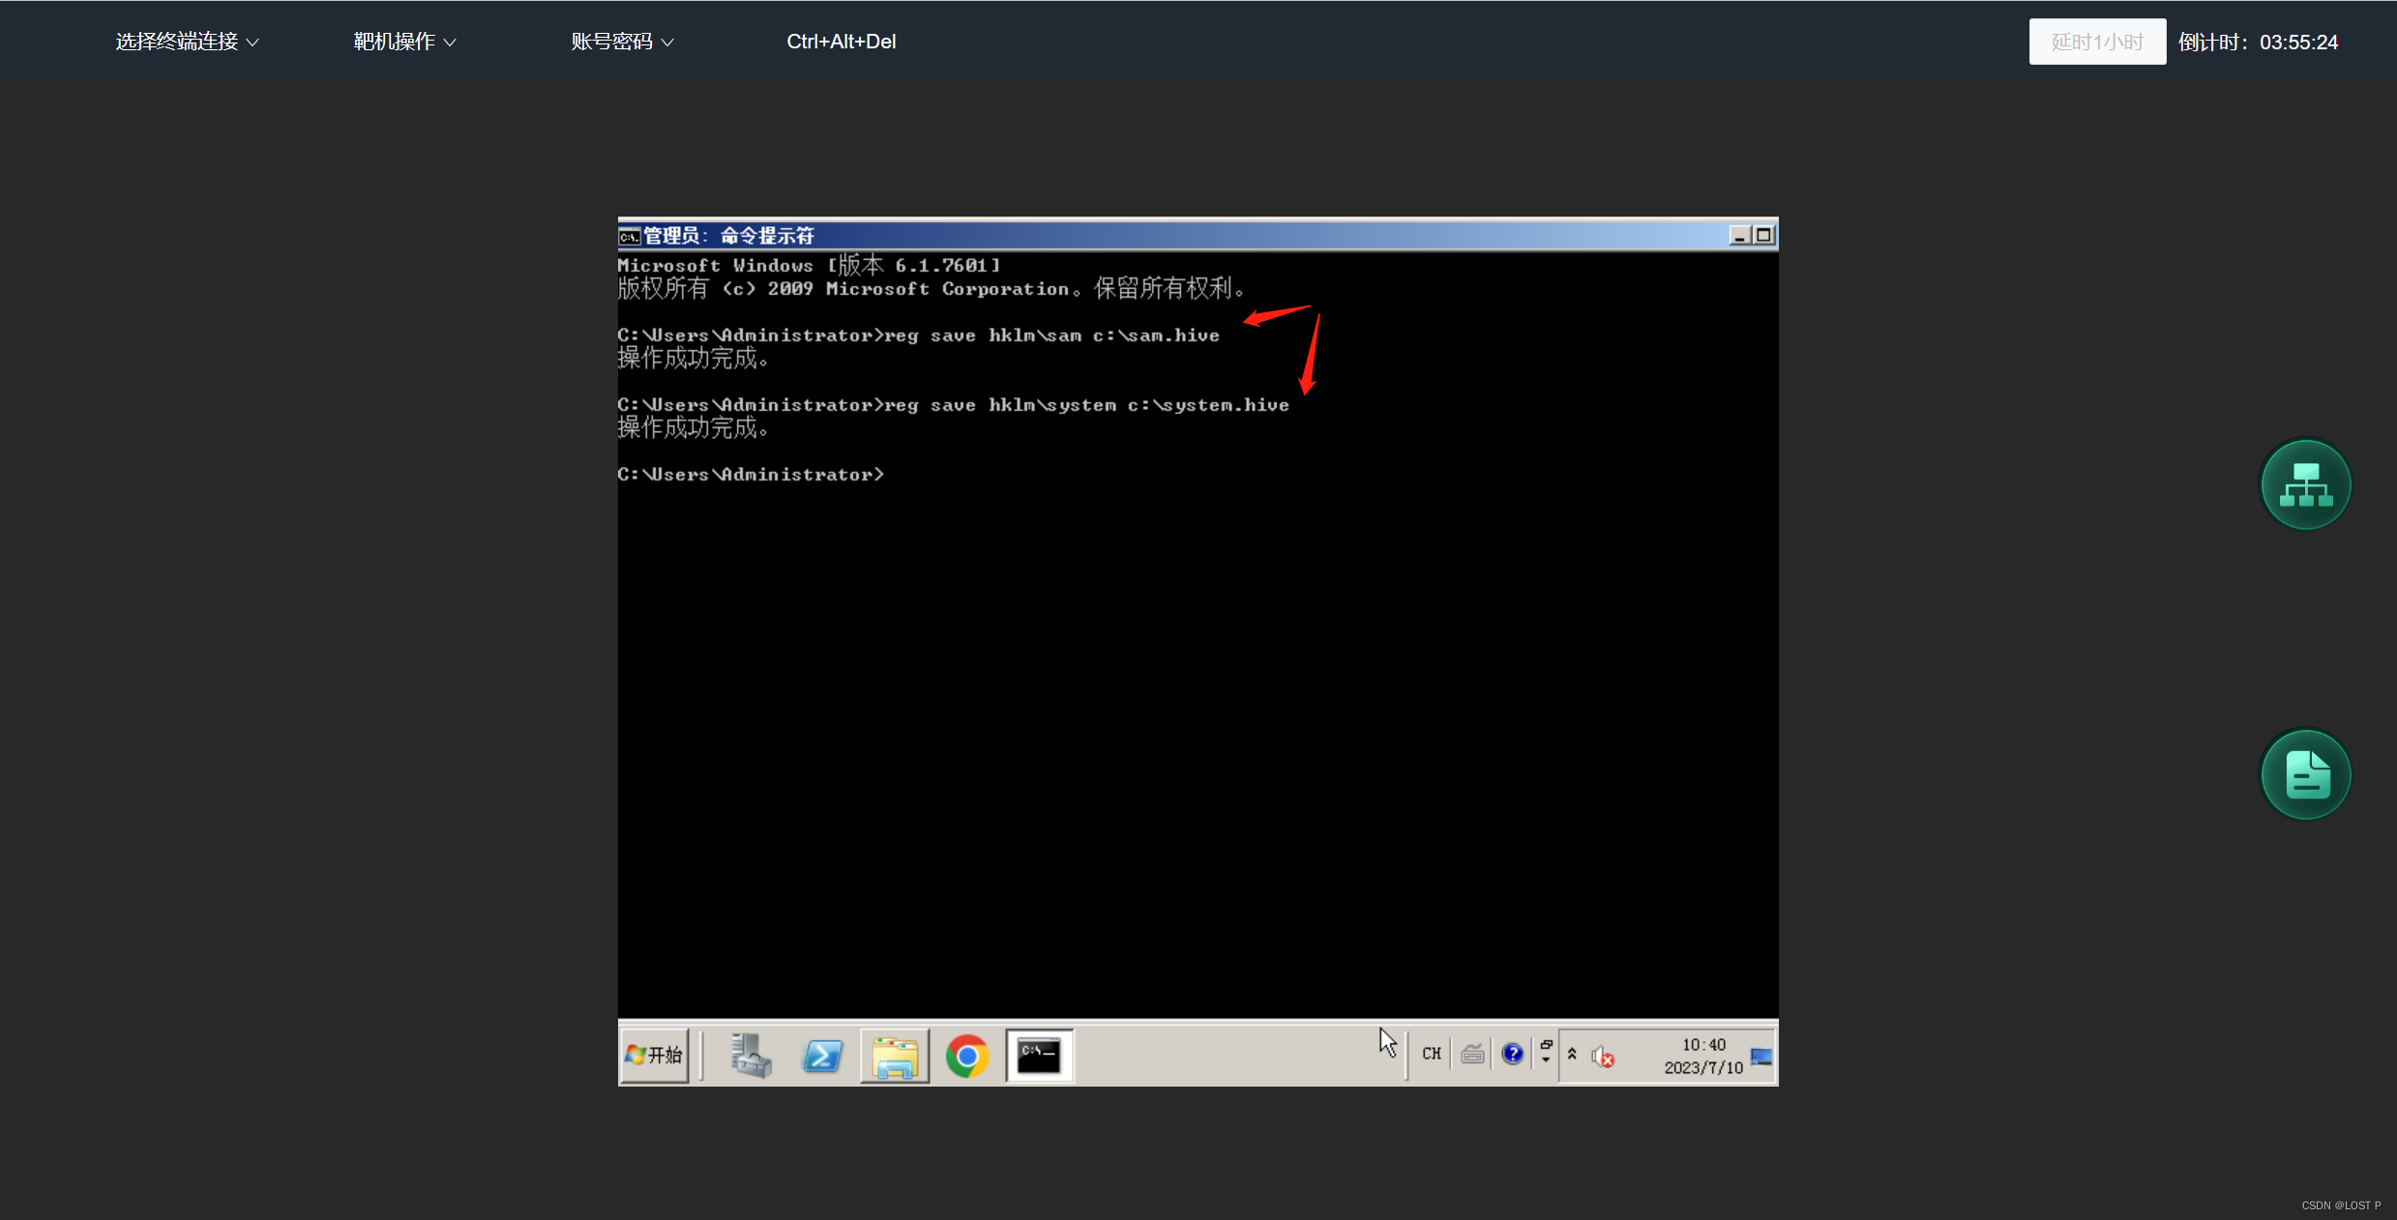The width and height of the screenshot is (2397, 1220).
Task: Open Windows Explorer folder icon
Action: tap(895, 1056)
